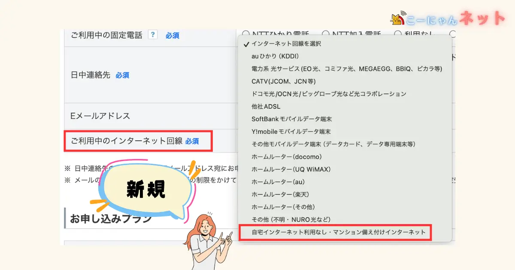Select 自宅インターネット利用なし・マンション備え付けインターネット option
Screen dimensions: 515x270
345,232
